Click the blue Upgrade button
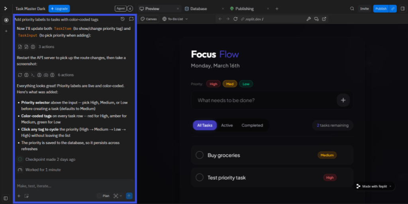 click(59, 8)
